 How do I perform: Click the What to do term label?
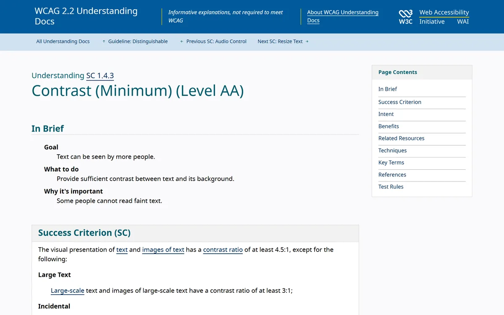(61, 169)
